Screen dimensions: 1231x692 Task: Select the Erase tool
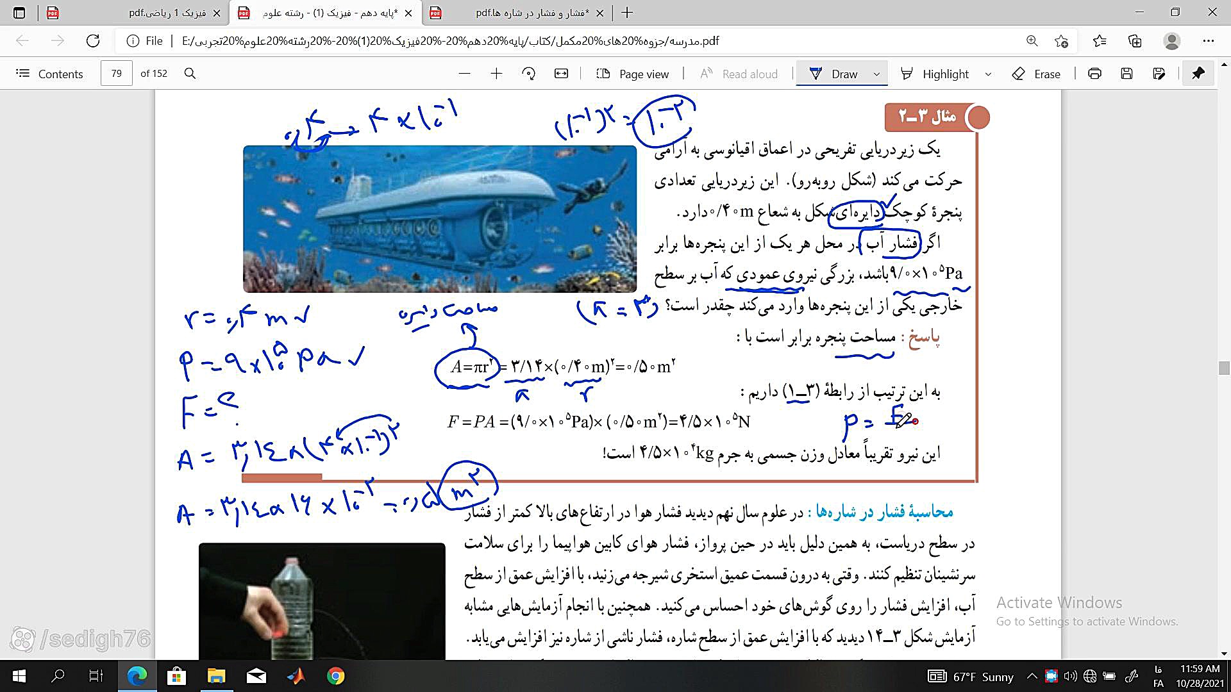pyautogui.click(x=1035, y=74)
